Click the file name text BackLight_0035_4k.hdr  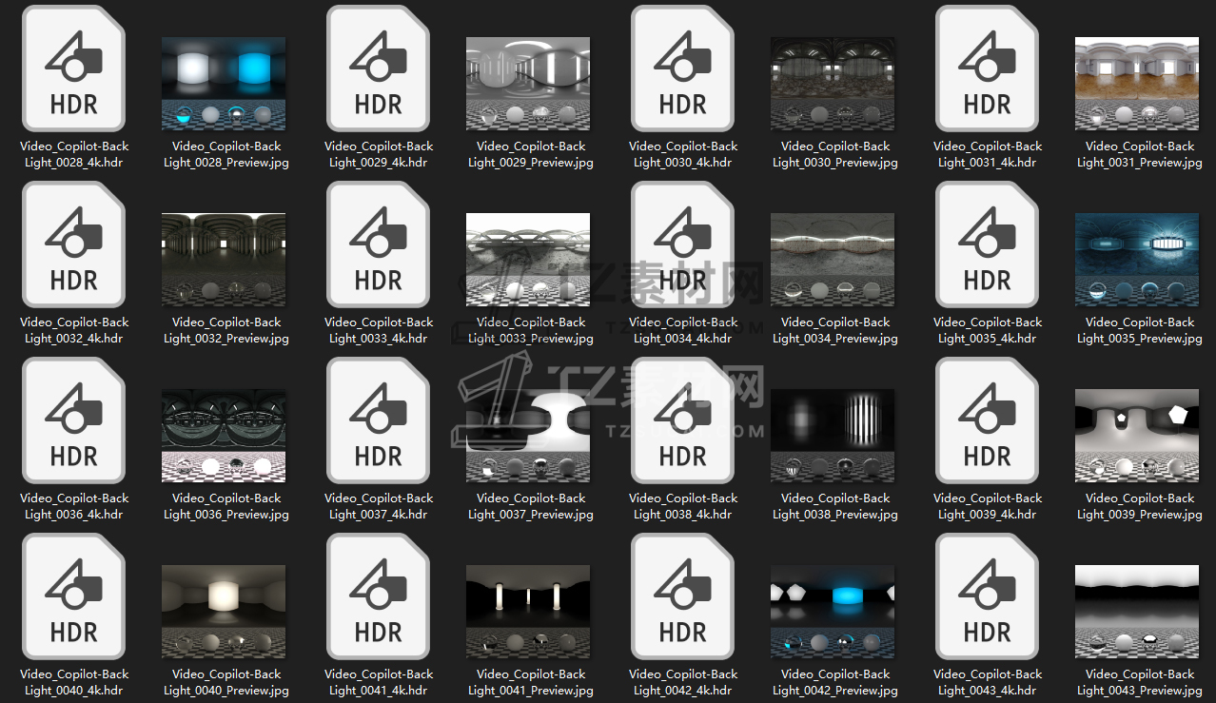tap(988, 330)
